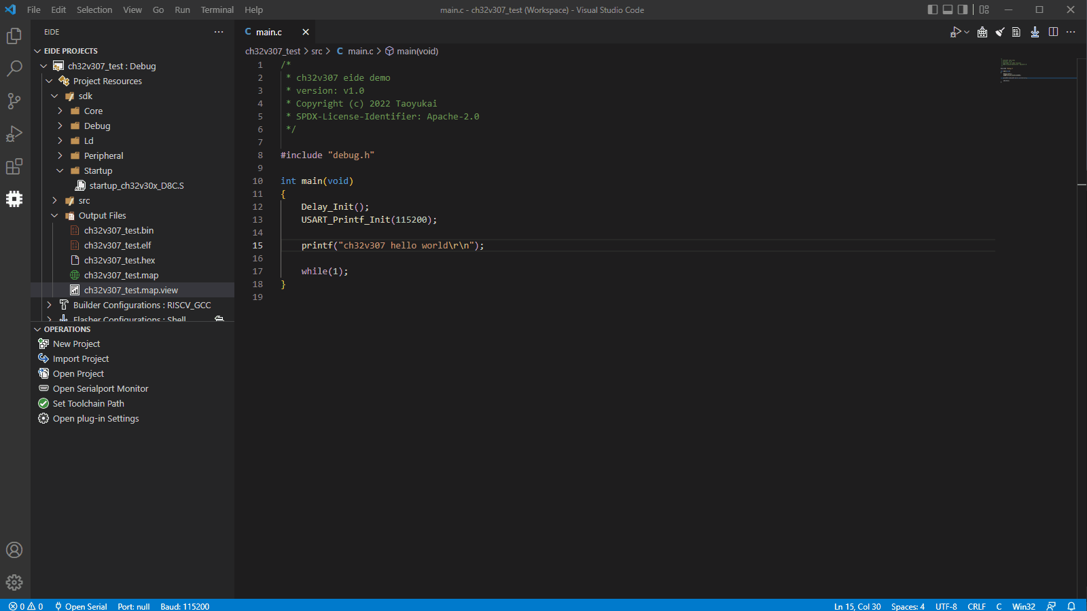The image size is (1087, 611).
Task: Expand Builder Configurations : RISCV_GCC
Action: (x=49, y=305)
